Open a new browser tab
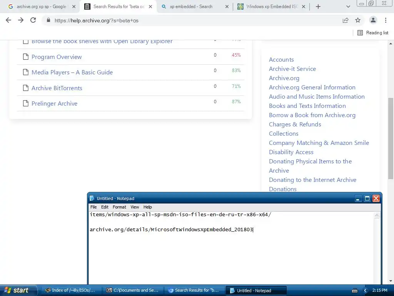Screen dimensions: 394x296 318,7
